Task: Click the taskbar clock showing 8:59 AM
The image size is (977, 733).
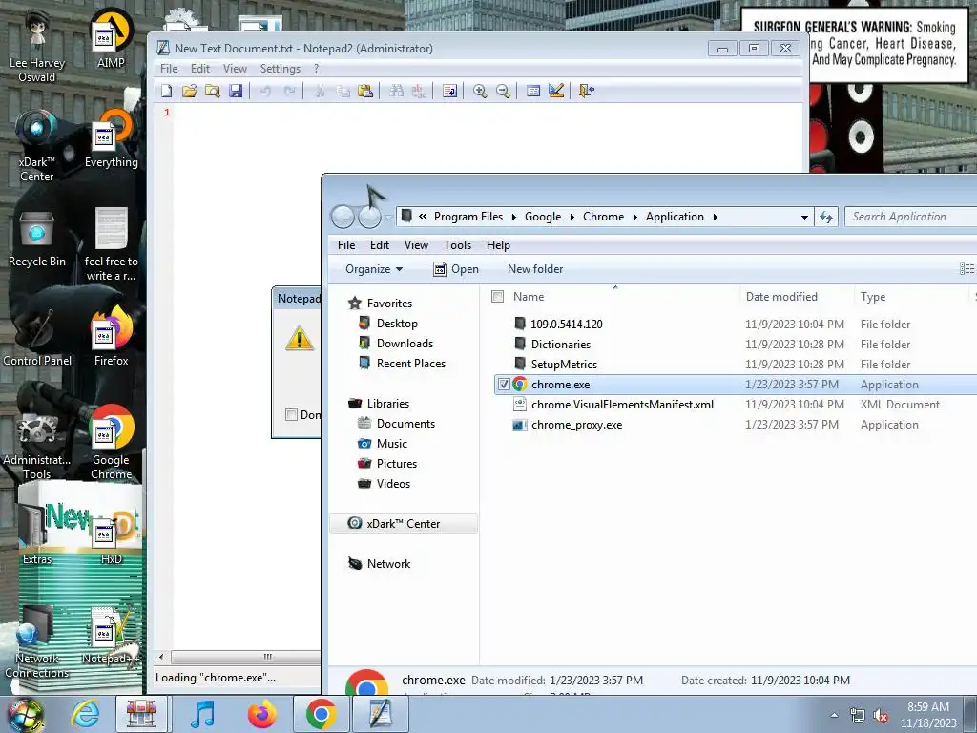Action: click(928, 715)
